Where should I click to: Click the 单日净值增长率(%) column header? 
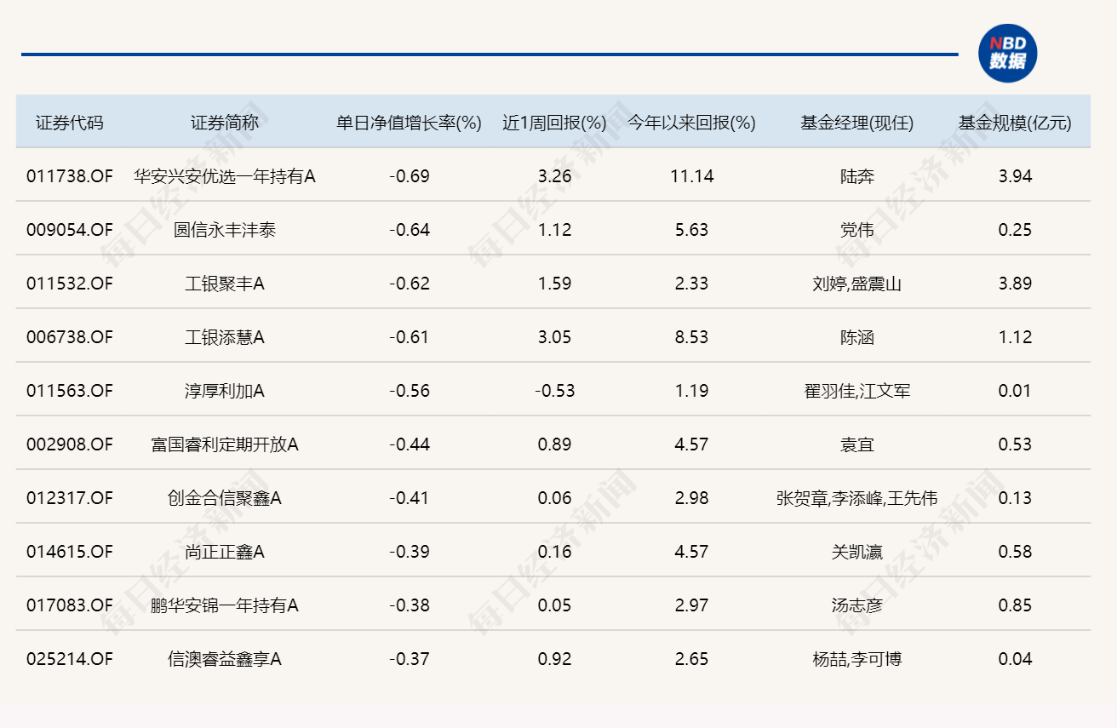click(409, 123)
